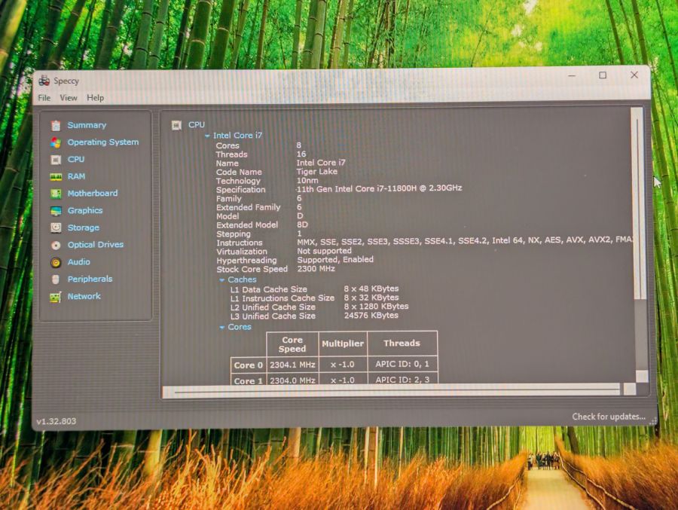Viewport: 678px width, 510px height.
Task: Click the APIC ID: 0, 1 cell
Action: click(x=402, y=364)
